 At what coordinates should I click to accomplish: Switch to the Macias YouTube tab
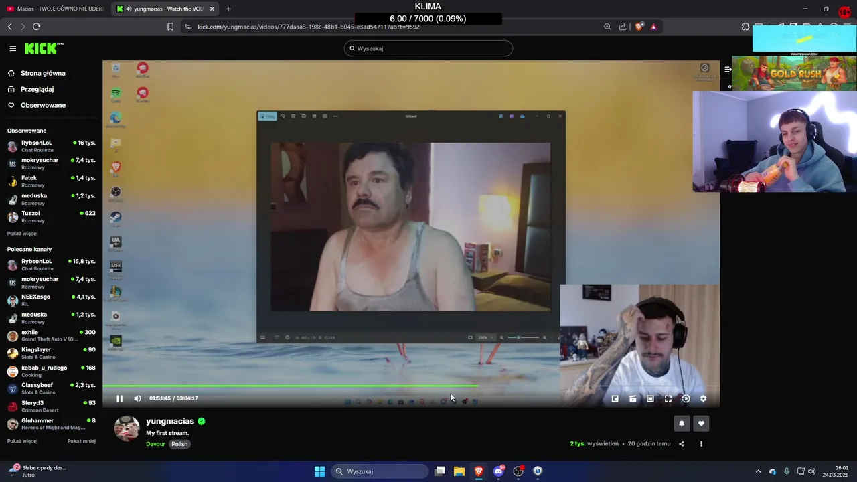(55, 9)
